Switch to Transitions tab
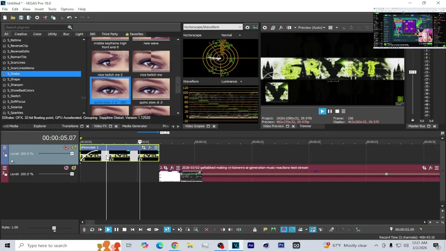This screenshot has width=446, height=251. point(70,126)
